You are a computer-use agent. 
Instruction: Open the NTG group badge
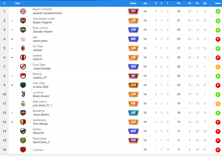133,131
